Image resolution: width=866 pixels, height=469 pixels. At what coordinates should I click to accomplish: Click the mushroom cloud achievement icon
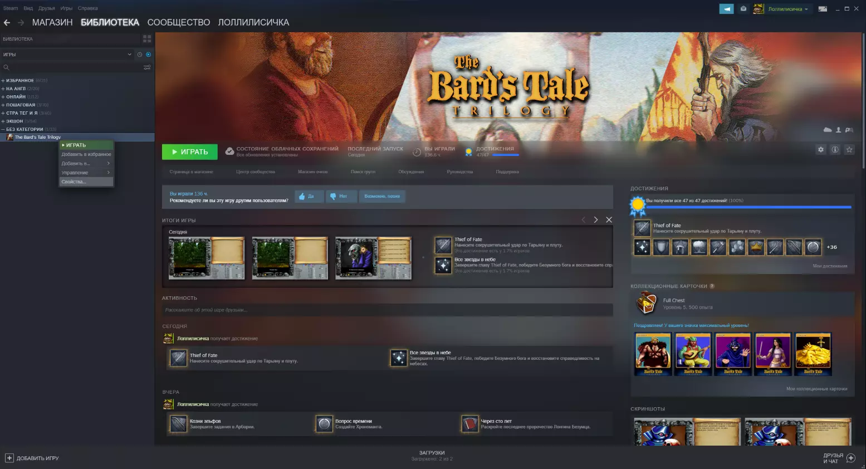699,247
